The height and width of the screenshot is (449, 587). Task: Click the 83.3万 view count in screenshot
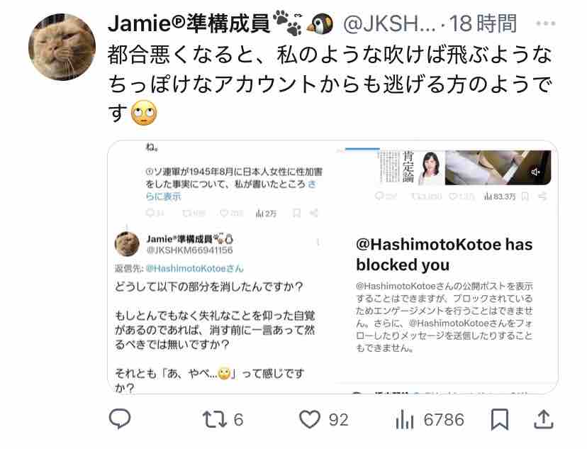(x=500, y=196)
